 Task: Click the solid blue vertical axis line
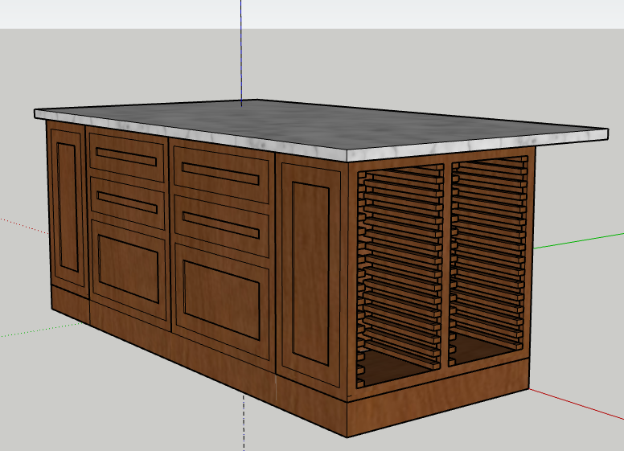click(241, 48)
